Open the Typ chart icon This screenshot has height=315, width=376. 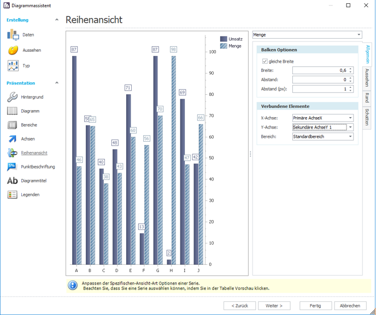(x=13, y=66)
